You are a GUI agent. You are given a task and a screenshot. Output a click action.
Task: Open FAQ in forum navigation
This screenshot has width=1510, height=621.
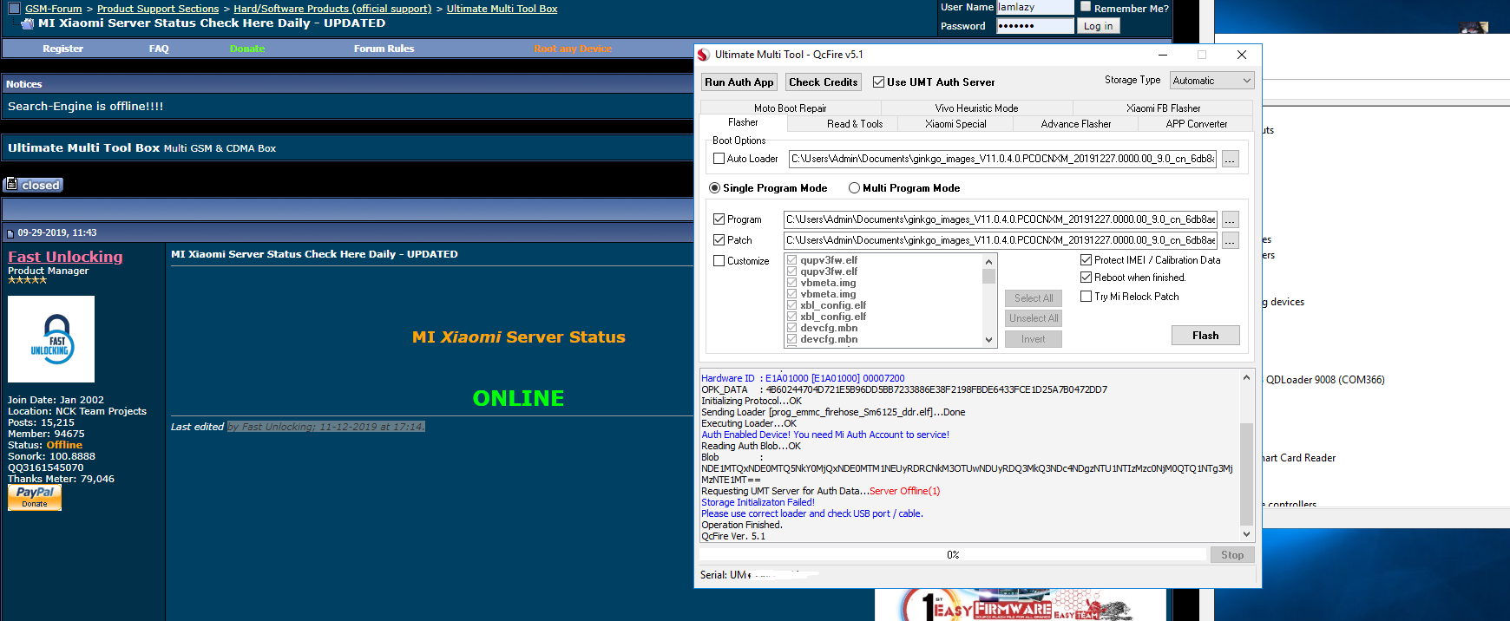coord(159,49)
